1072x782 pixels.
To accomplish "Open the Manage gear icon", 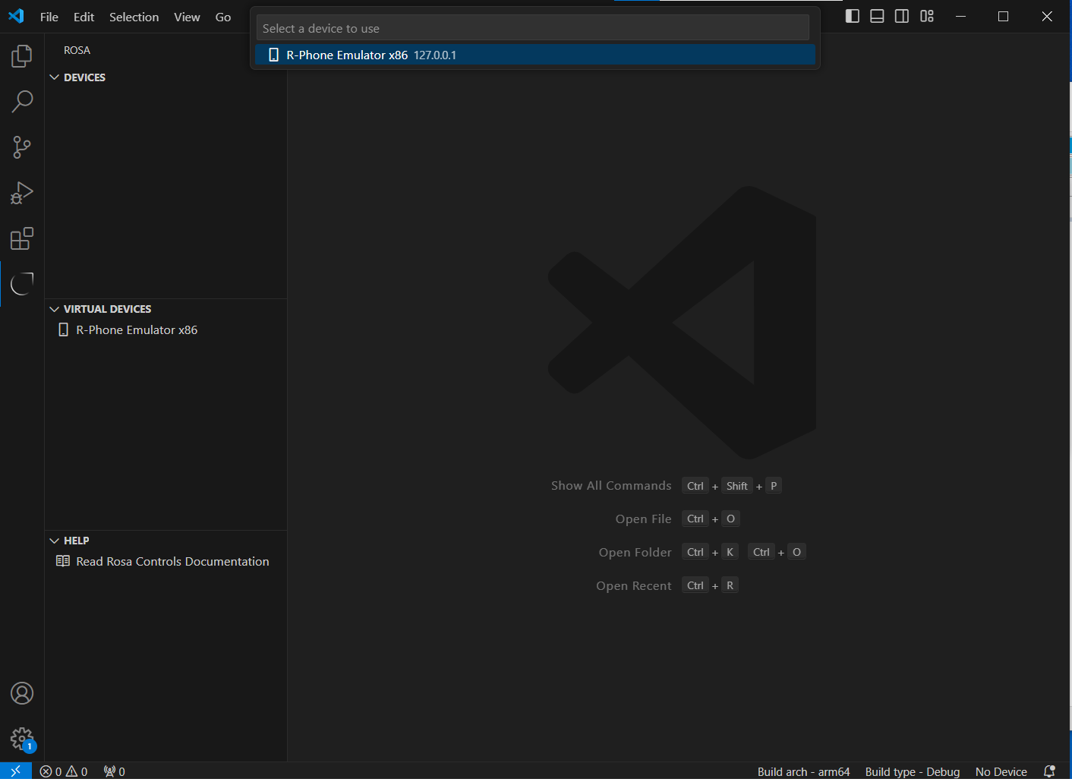I will click(22, 738).
